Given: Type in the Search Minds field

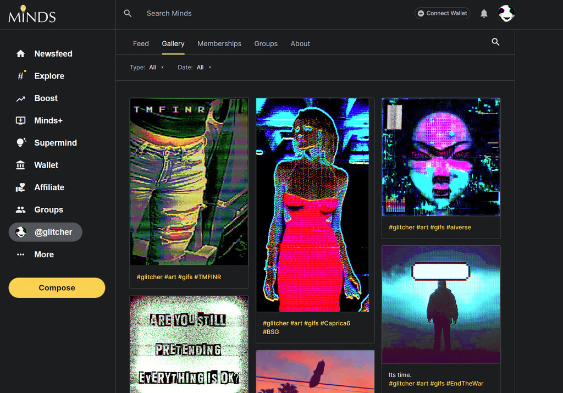Looking at the screenshot, I should click(x=220, y=13).
